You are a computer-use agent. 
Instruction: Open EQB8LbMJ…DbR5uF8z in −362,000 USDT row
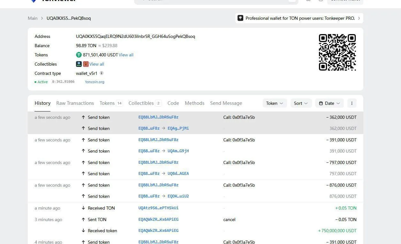point(158,117)
